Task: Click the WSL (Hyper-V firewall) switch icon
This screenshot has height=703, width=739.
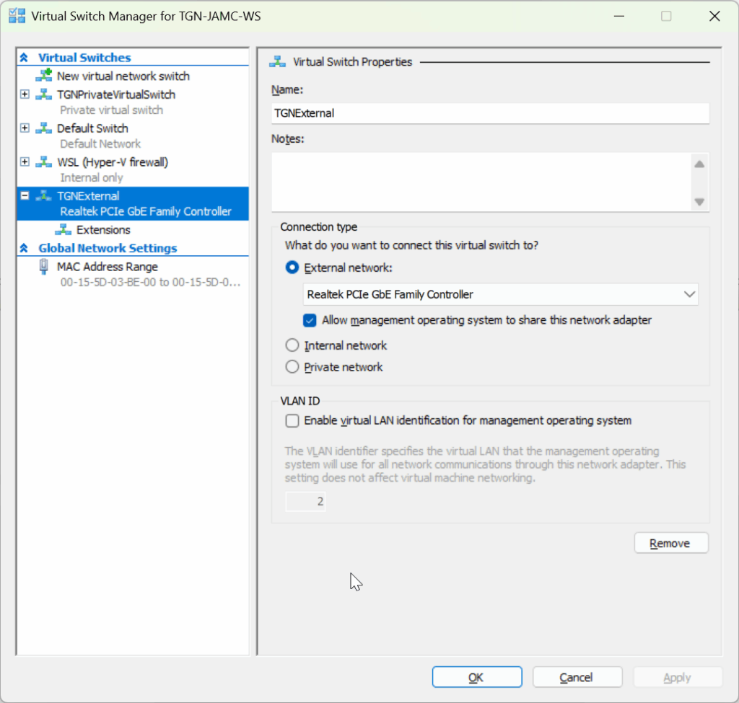Action: [44, 162]
